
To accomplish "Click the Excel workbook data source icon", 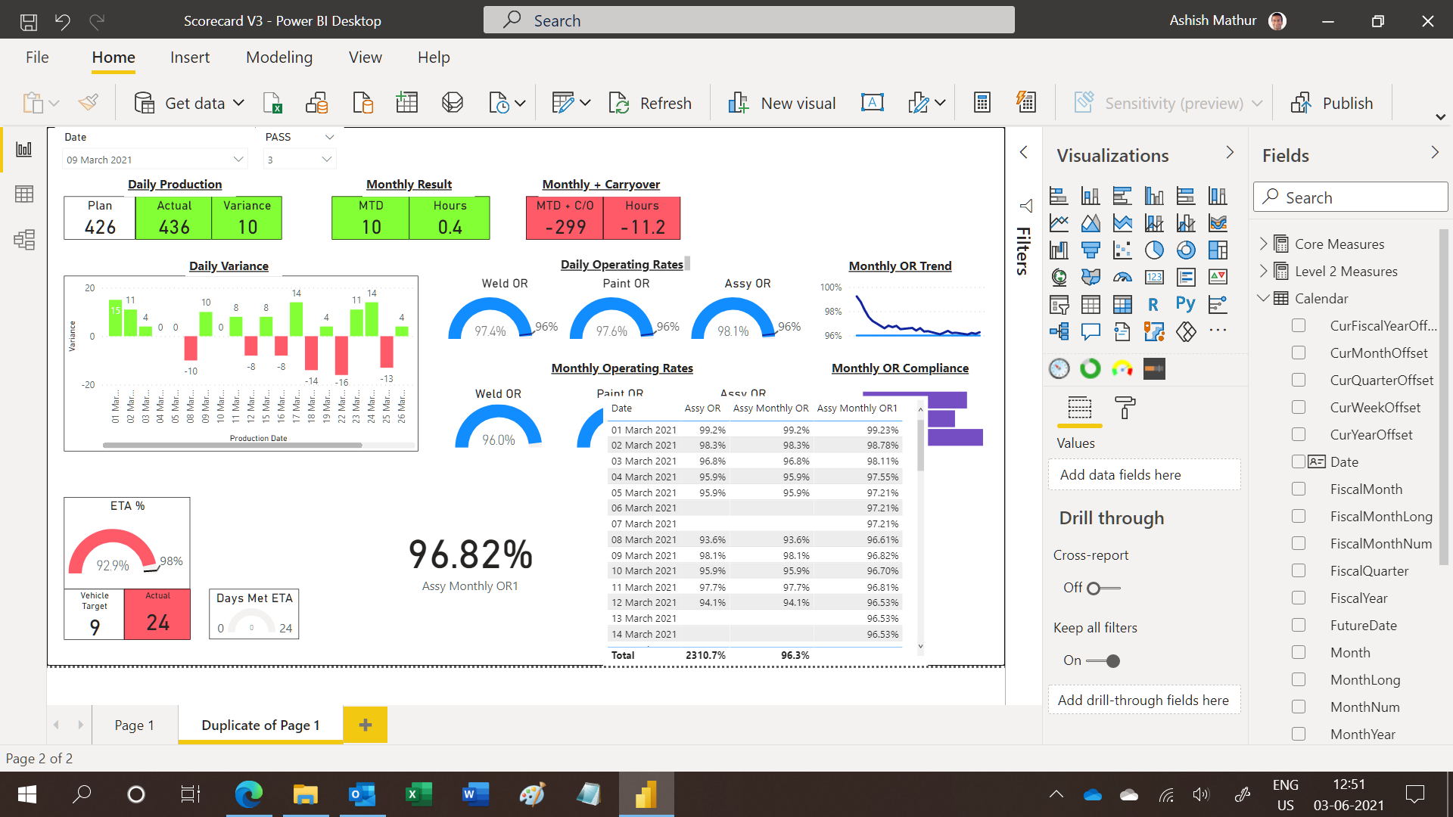I will (x=272, y=103).
